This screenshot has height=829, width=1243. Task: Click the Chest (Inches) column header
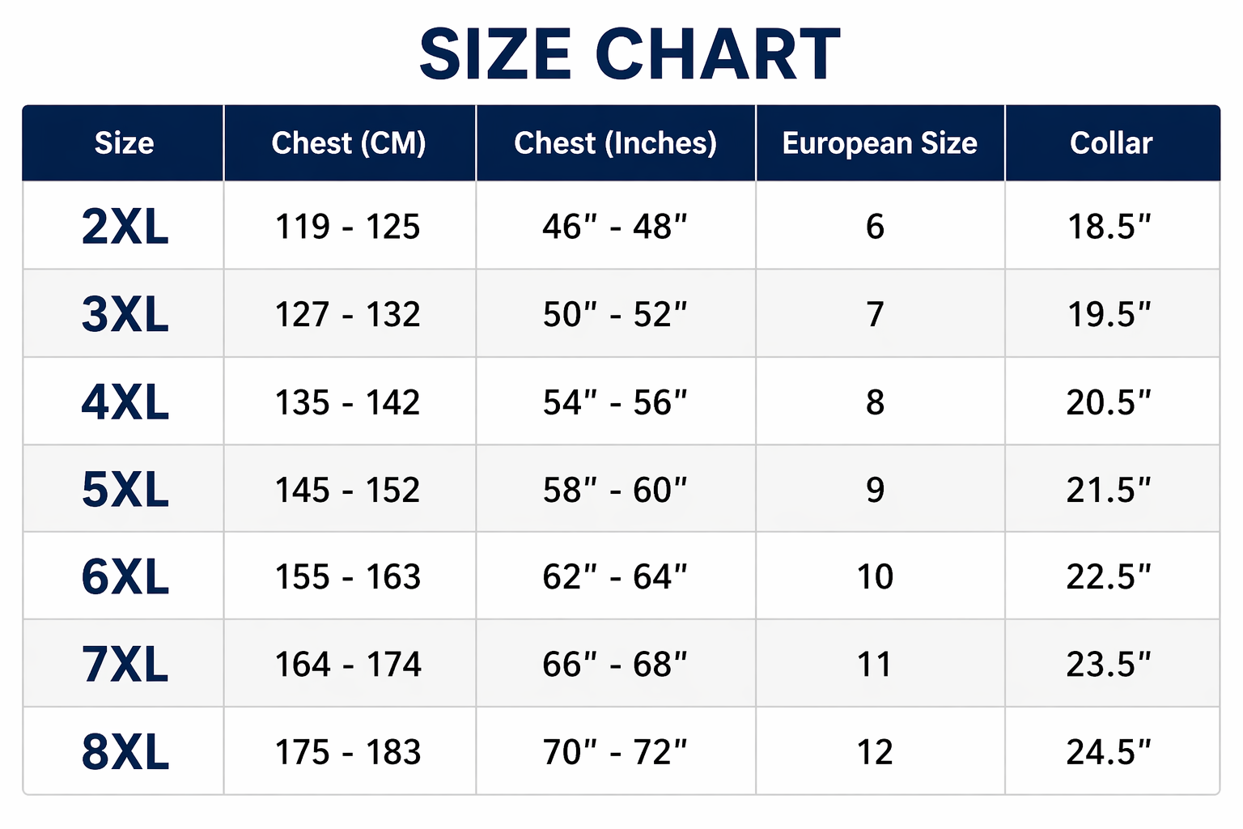pos(616,143)
